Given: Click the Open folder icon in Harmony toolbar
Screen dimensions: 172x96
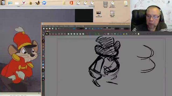Looking at the screenshot, I should (x=47, y=29).
